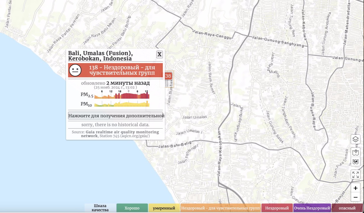Click the 138 AQI status banner

[x=115, y=70]
